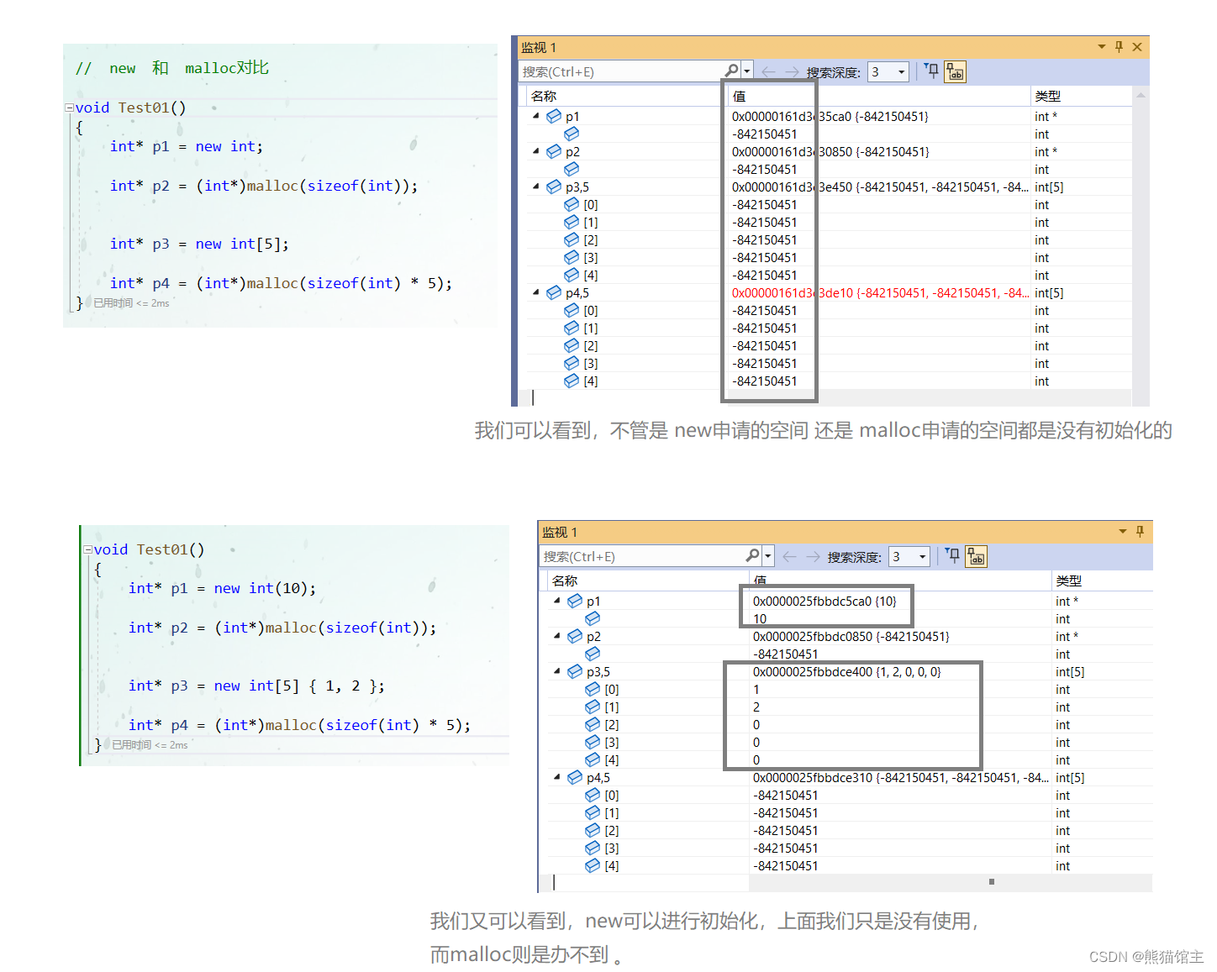This screenshot has width=1217, height=972.
Task: Click the pin toolbar icon in upper watch window
Action: click(x=931, y=71)
